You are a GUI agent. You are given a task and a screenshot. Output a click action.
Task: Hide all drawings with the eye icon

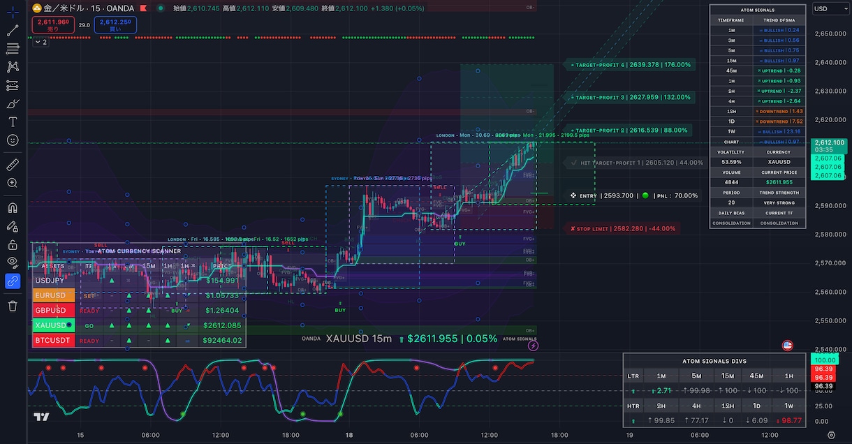click(x=13, y=262)
